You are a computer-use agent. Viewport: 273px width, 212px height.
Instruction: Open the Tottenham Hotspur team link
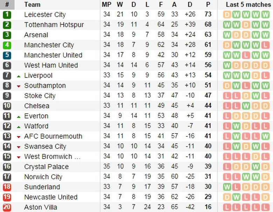(54, 25)
